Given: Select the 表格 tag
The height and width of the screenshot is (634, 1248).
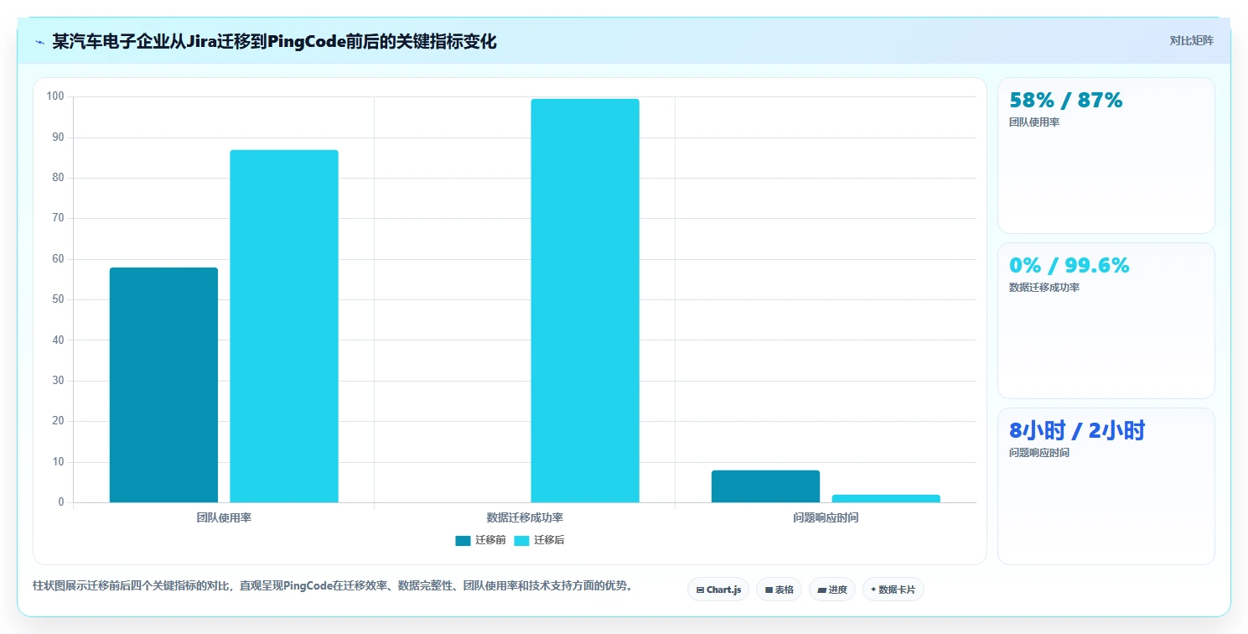Looking at the screenshot, I should click(779, 590).
